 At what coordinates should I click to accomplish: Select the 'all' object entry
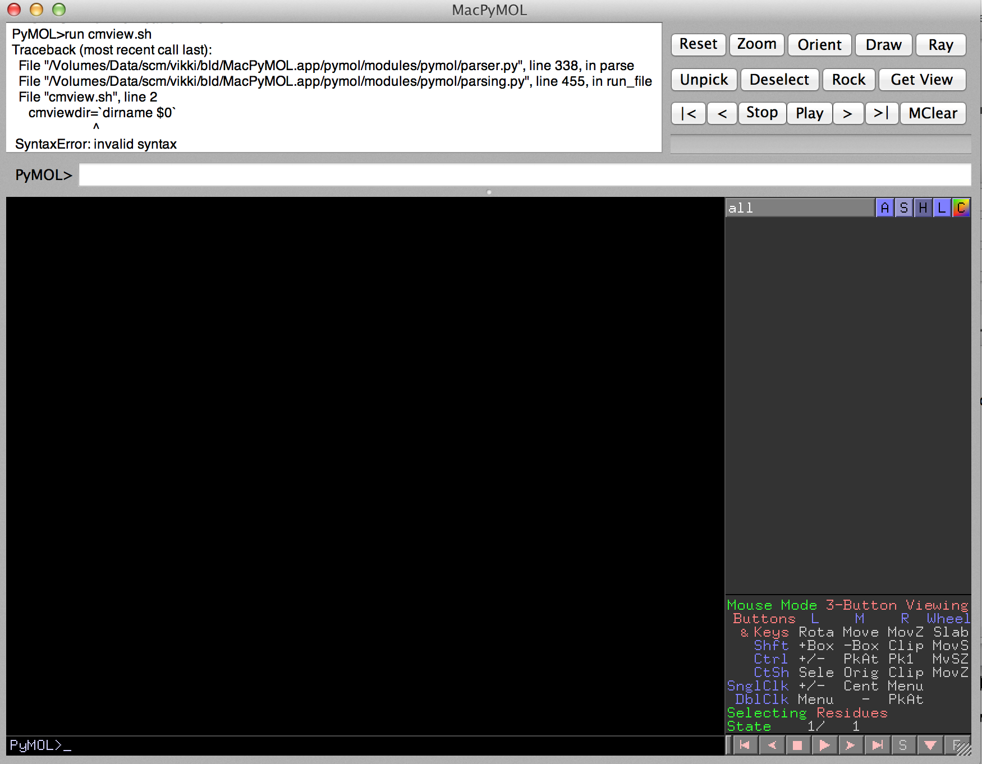pyautogui.click(x=800, y=208)
